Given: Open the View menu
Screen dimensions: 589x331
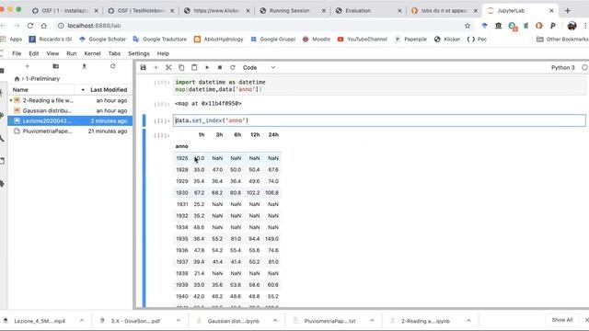Looking at the screenshot, I should (52, 53).
